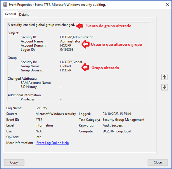This screenshot has height=169, width=172.
Task: Click the Task Category value Security Group Management
Action: tap(123, 120)
